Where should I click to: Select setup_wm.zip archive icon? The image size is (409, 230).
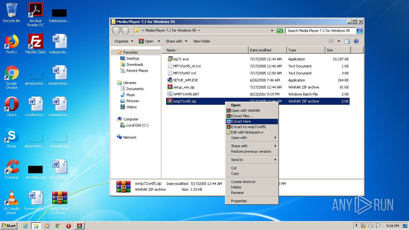170,87
